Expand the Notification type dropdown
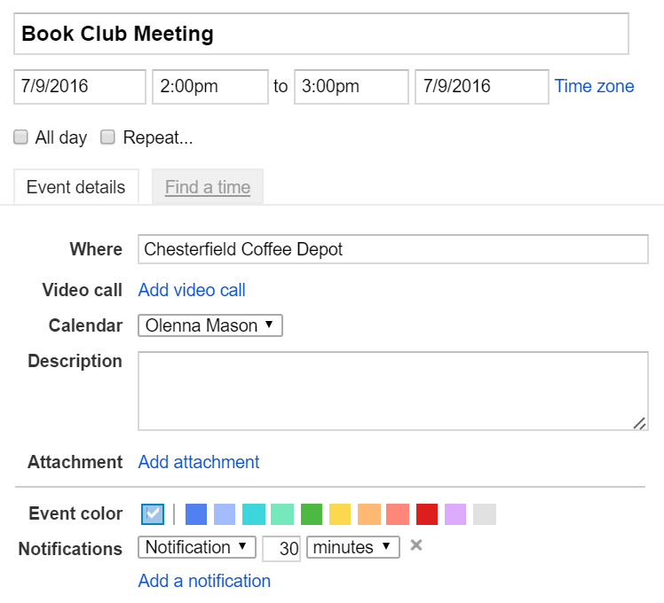664x603 pixels. point(197,547)
